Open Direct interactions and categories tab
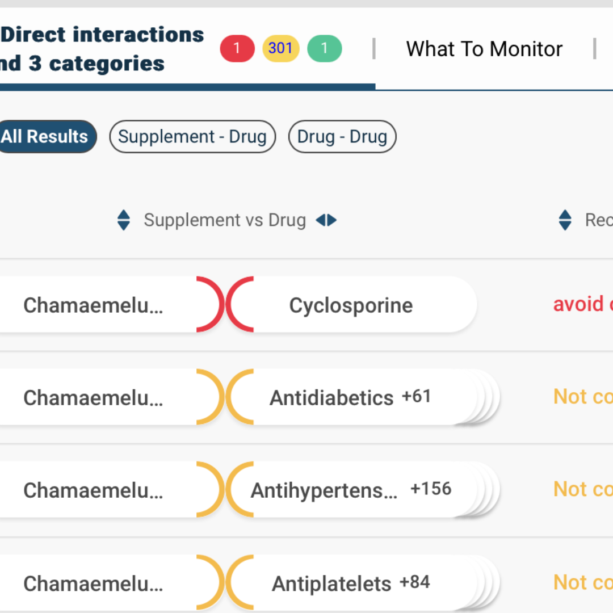Image resolution: width=613 pixels, height=613 pixels. (102, 49)
